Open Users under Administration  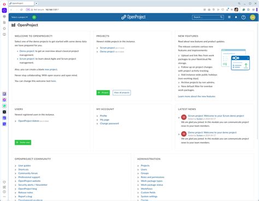(144, 169)
